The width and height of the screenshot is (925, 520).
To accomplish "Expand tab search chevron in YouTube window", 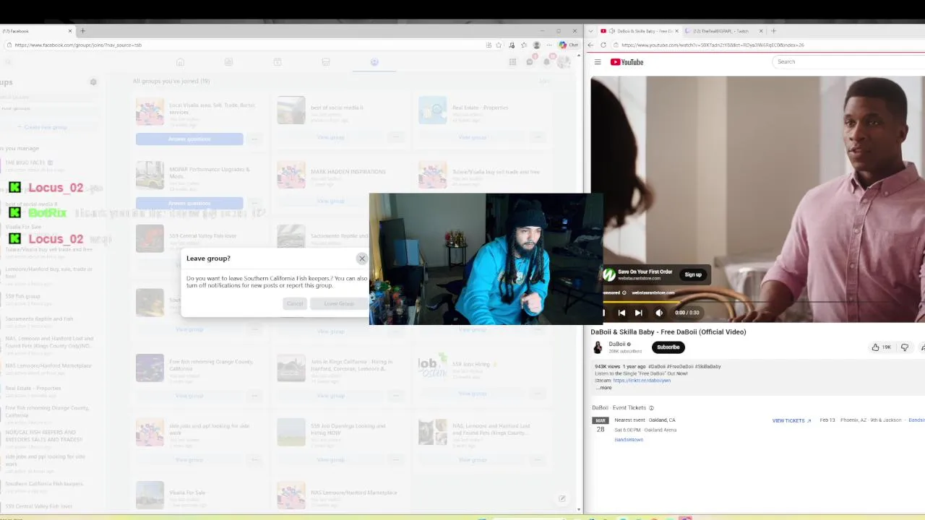I will (x=591, y=31).
